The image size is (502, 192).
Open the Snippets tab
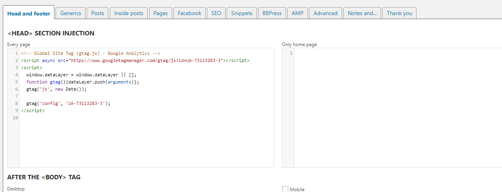[x=242, y=13]
